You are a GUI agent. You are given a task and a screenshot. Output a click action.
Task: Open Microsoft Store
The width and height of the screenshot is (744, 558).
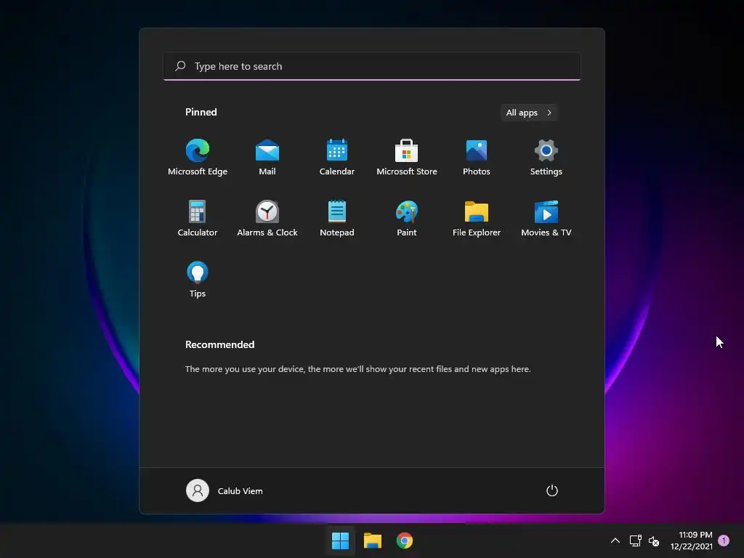point(407,158)
